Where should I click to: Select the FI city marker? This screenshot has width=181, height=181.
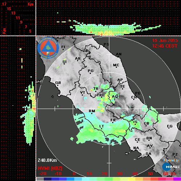click(x=63, y=49)
